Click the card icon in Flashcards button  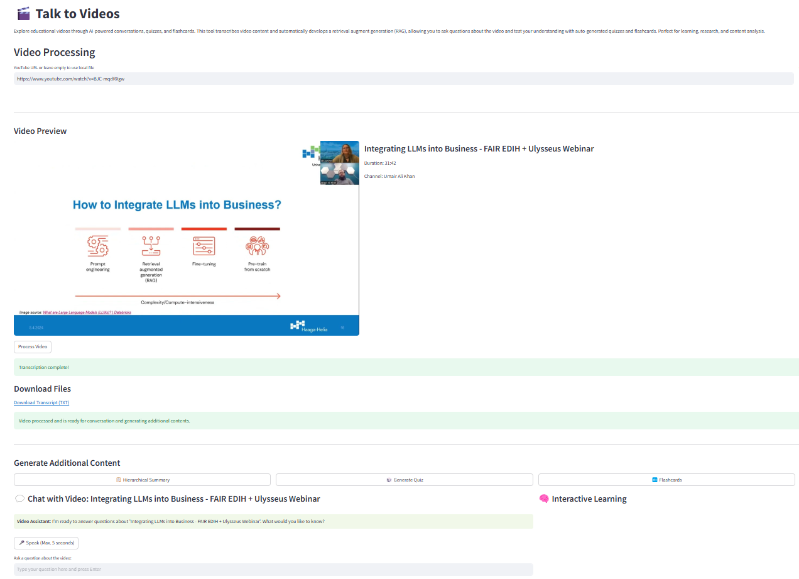click(655, 480)
